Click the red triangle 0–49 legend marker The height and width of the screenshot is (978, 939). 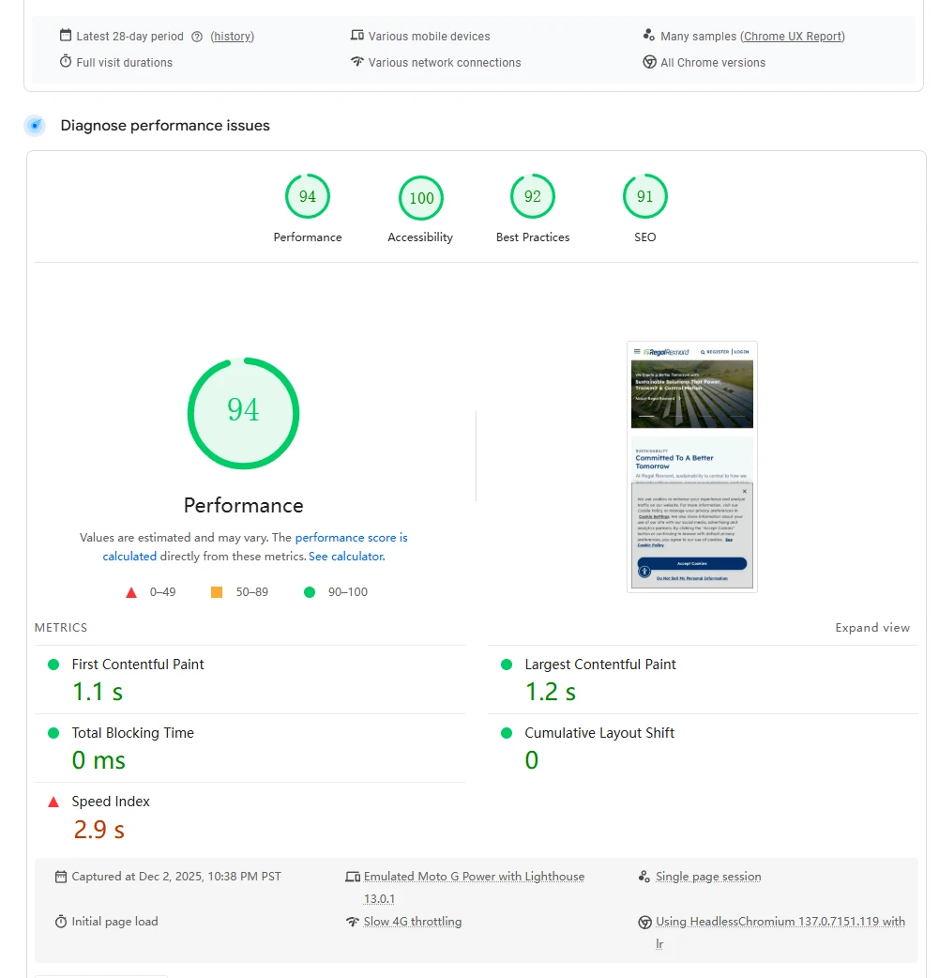[x=131, y=592]
